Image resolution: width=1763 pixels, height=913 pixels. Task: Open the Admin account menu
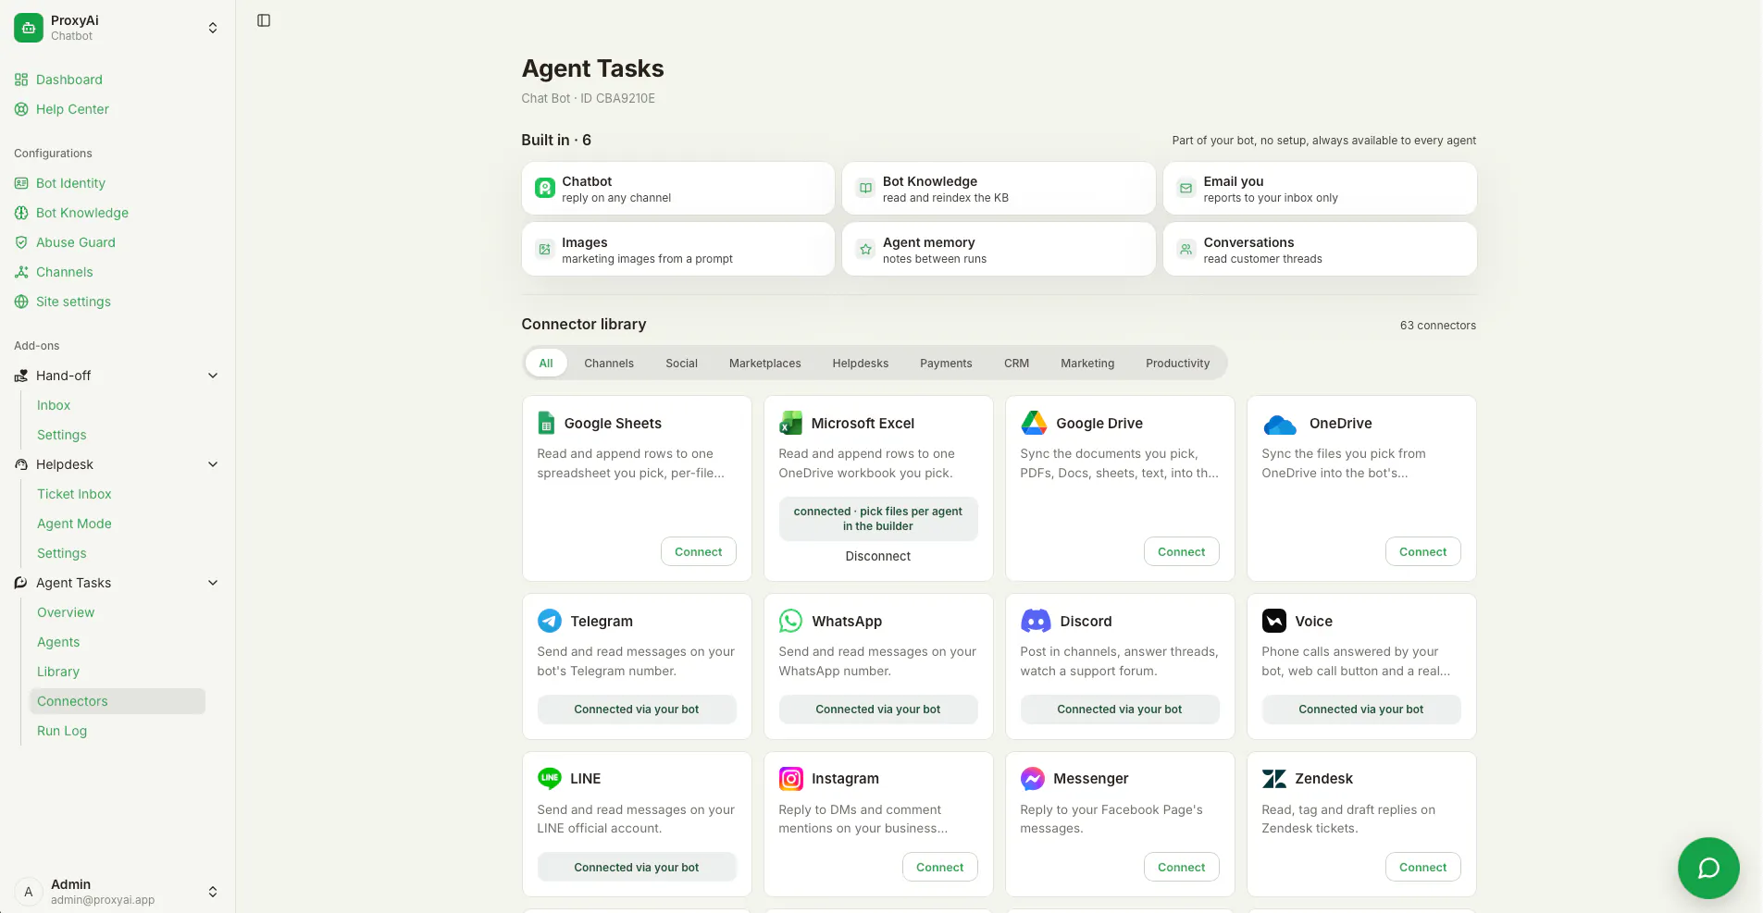(x=118, y=892)
